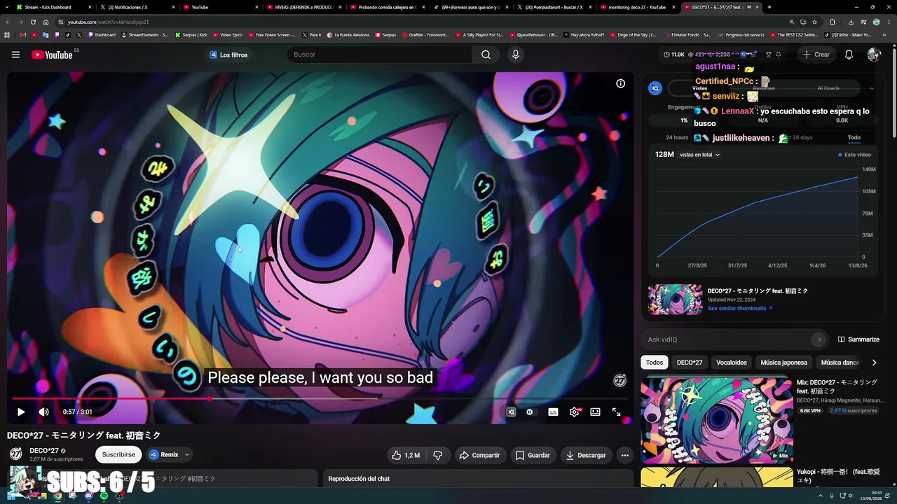Show more filter chips with arrow
The height and width of the screenshot is (504, 897).
pyautogui.click(x=874, y=363)
